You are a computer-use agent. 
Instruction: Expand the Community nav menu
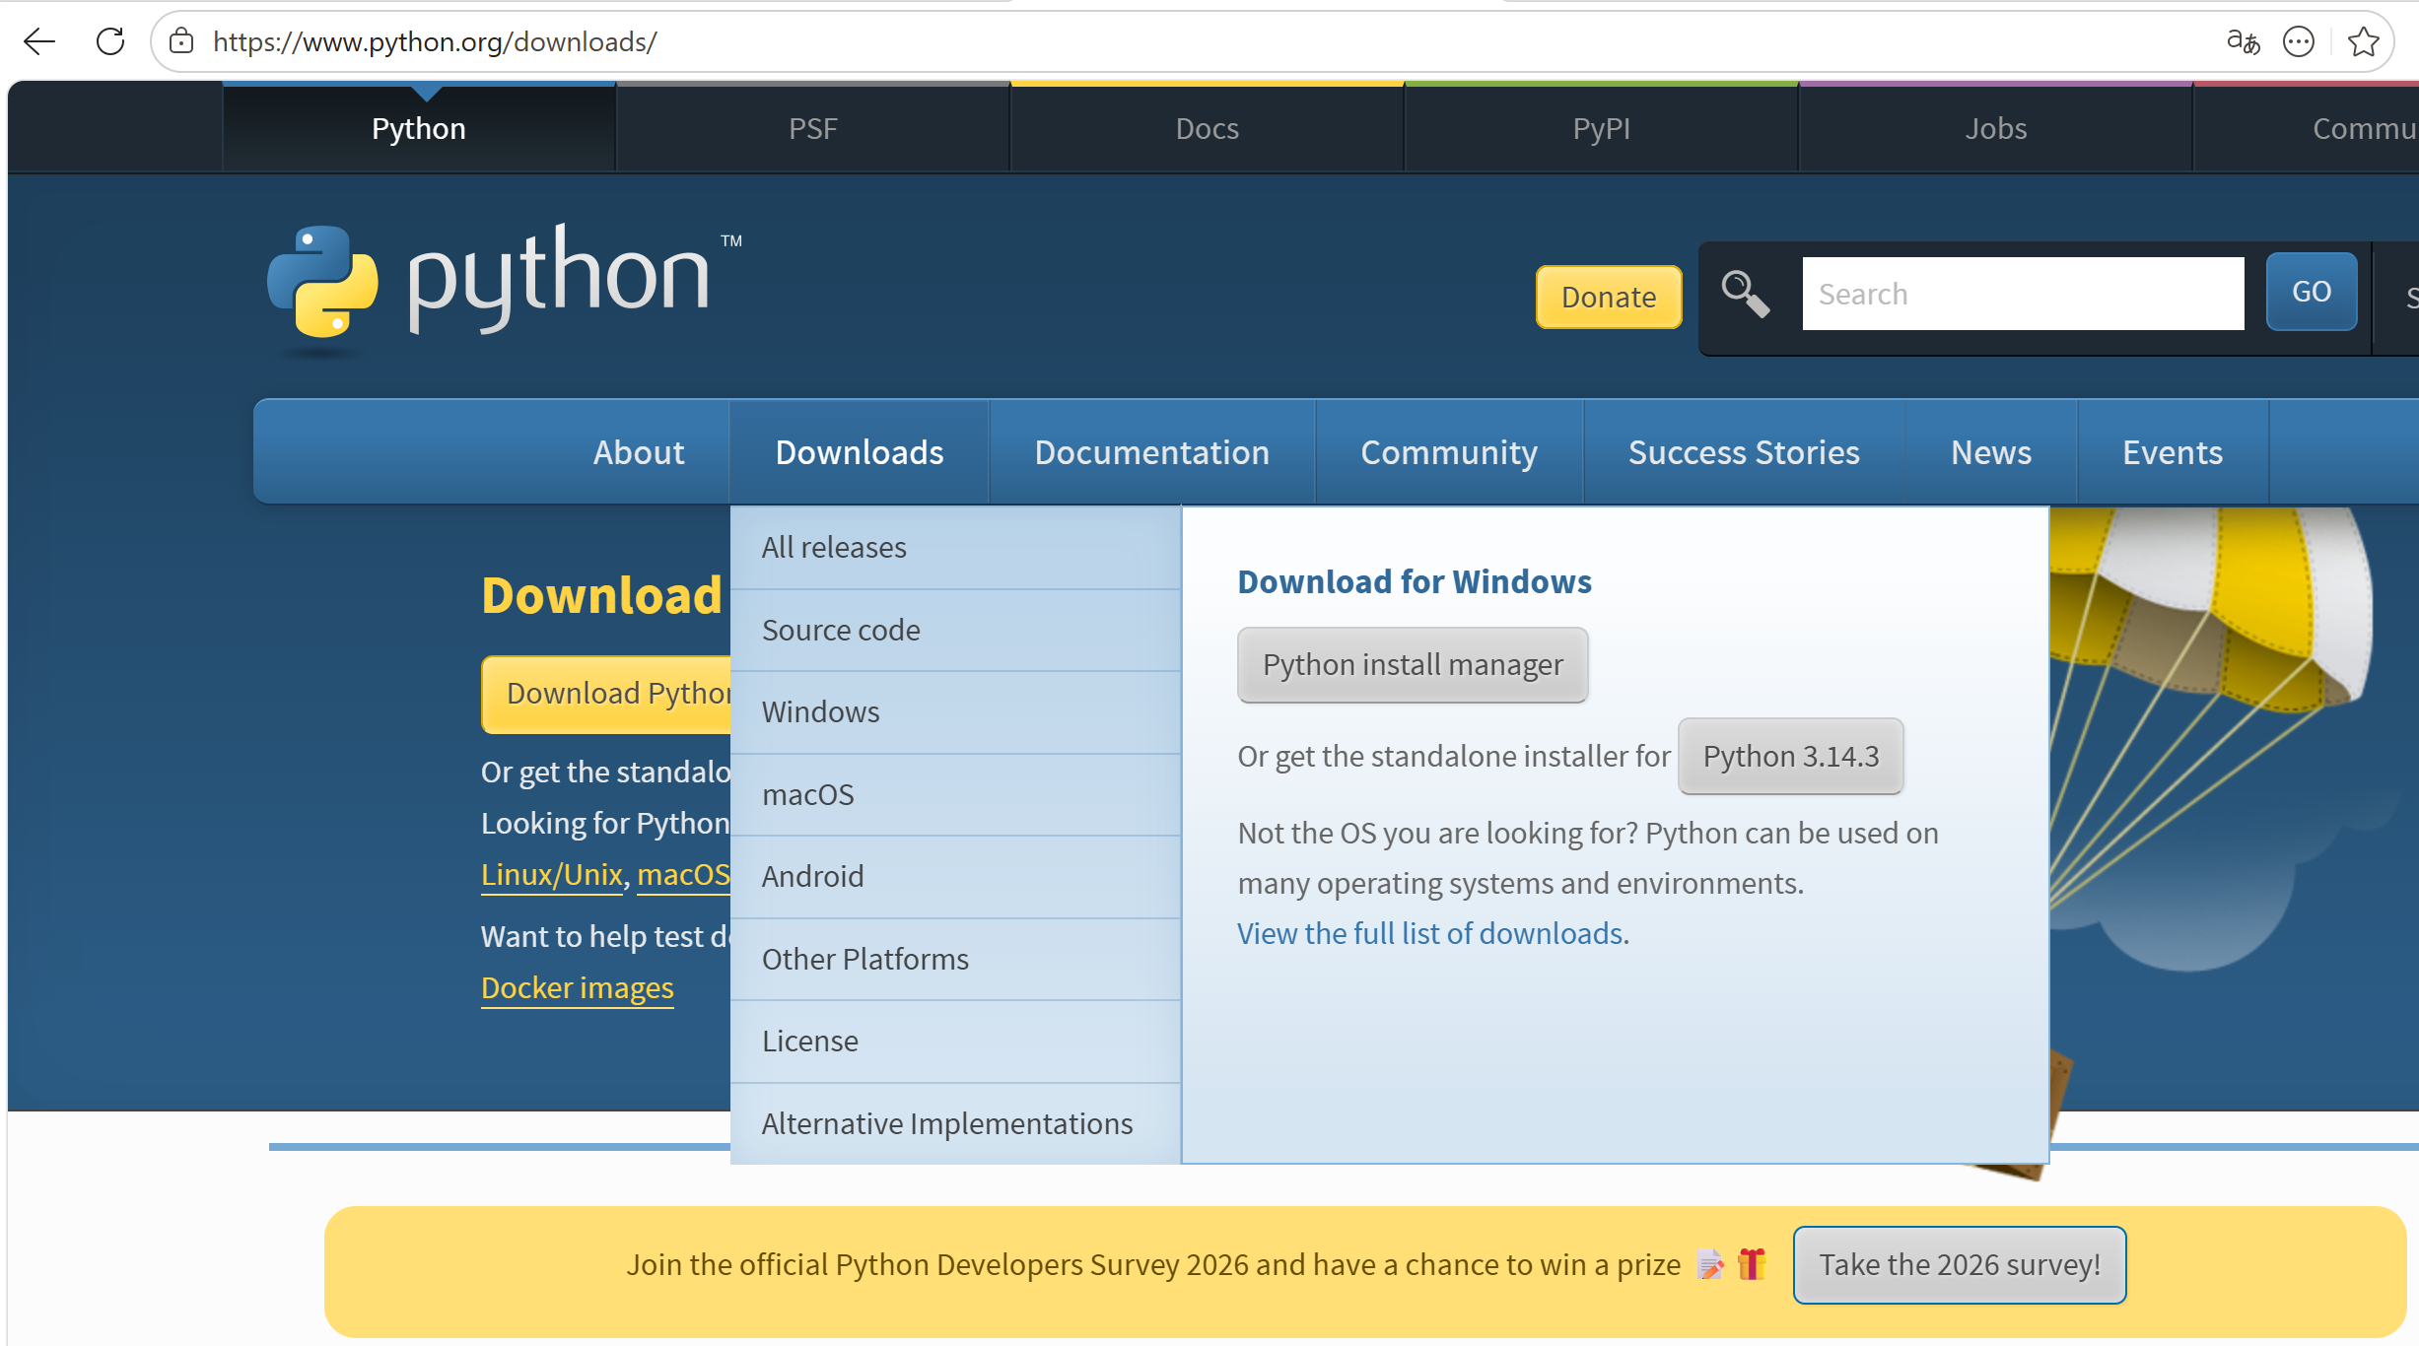1448,452
